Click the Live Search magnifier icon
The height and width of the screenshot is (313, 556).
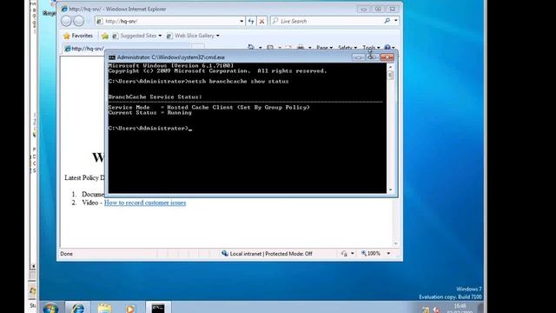click(x=387, y=21)
